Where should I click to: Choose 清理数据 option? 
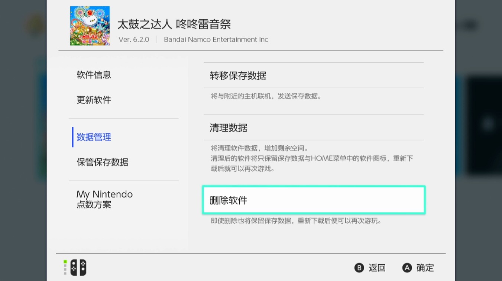[314, 128]
